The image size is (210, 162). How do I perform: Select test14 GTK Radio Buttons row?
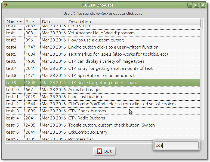pos(87,118)
